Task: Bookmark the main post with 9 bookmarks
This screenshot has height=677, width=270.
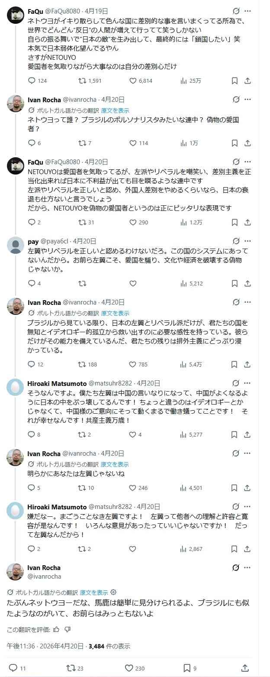Action: coord(187,667)
